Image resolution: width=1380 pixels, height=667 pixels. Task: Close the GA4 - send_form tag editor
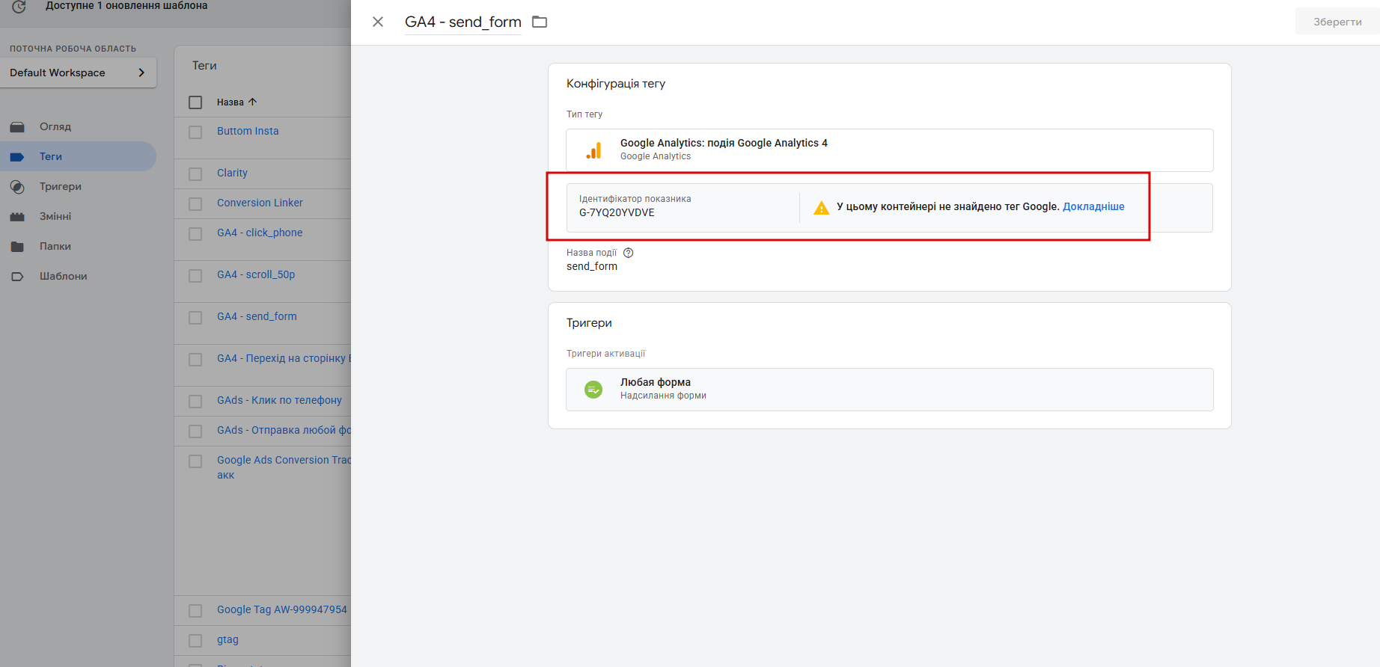coord(378,22)
